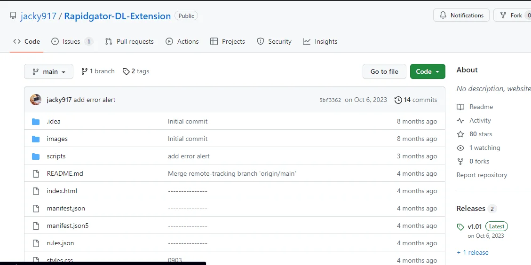Open commit hash 5bf3362
This screenshot has height=265, width=531.
pos(330,100)
